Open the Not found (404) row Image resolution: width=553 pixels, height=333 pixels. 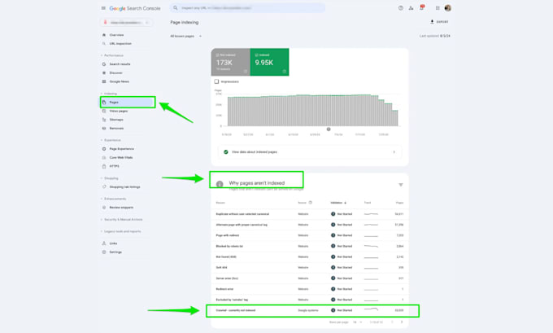[310, 256]
